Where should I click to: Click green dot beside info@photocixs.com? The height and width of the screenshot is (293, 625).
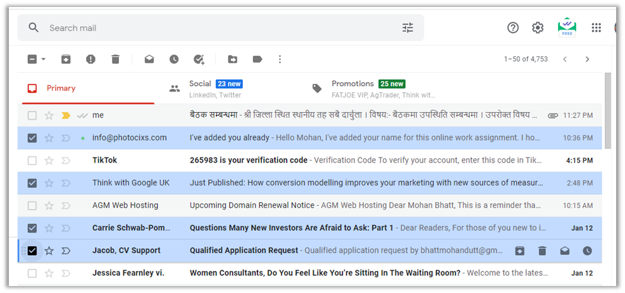82,139
